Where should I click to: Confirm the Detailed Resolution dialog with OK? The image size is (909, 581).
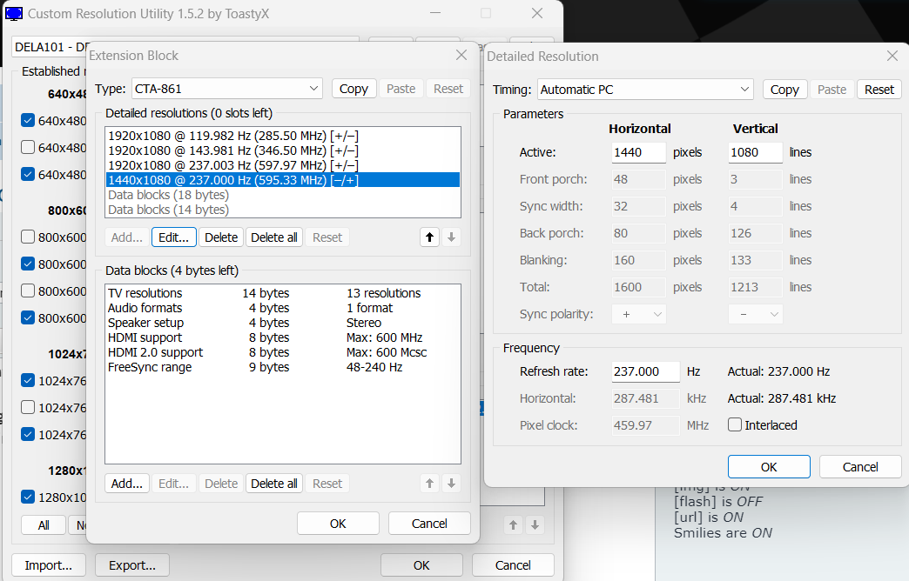768,467
